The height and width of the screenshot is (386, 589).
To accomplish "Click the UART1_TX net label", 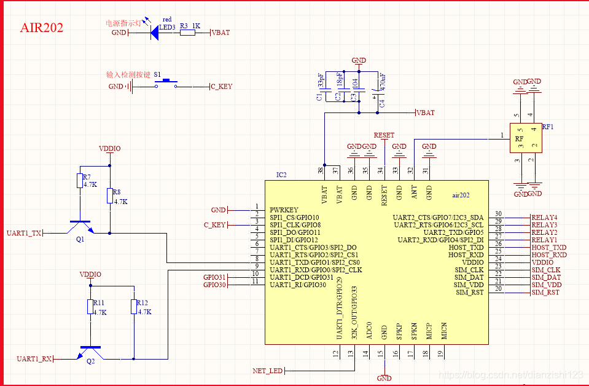I will click(24, 234).
